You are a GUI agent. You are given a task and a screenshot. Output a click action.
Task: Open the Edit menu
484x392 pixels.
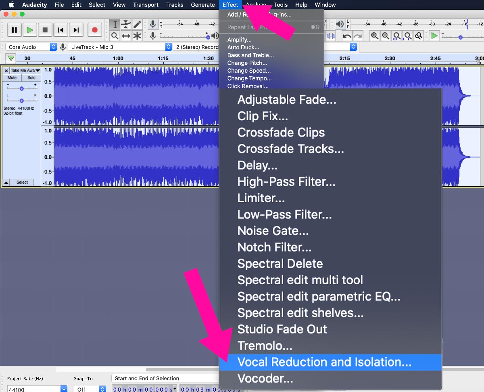tap(76, 5)
